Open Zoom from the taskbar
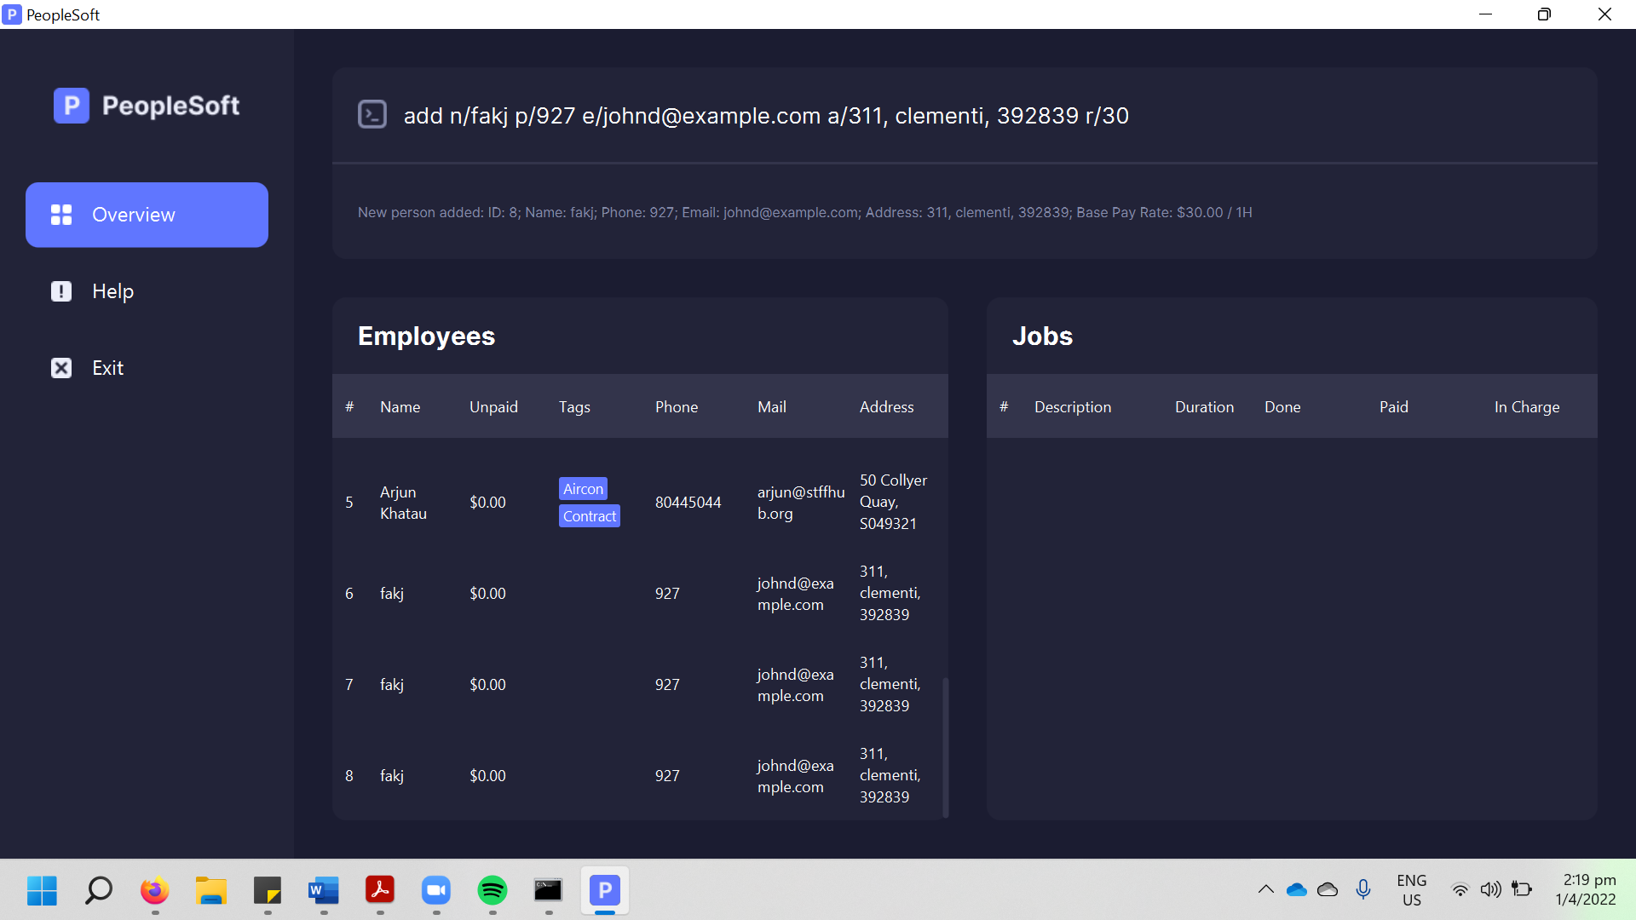Viewport: 1636px width, 920px height. point(435,891)
